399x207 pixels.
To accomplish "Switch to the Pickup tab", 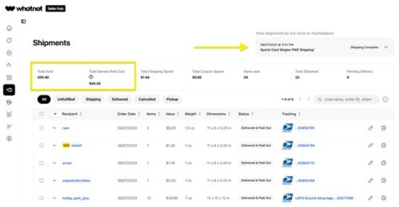I will (x=172, y=99).
